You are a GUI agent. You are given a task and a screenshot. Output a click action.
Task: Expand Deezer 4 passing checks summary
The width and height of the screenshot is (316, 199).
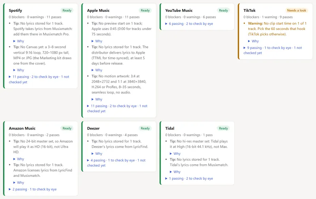click(116, 163)
